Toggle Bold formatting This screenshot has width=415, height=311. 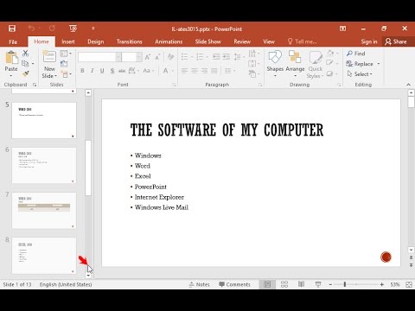click(x=82, y=71)
